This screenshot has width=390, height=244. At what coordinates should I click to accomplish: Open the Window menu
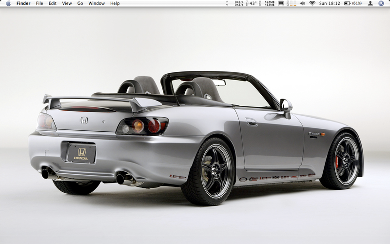point(97,3)
